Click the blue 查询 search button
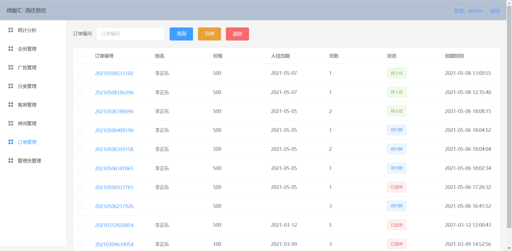 tap(181, 34)
